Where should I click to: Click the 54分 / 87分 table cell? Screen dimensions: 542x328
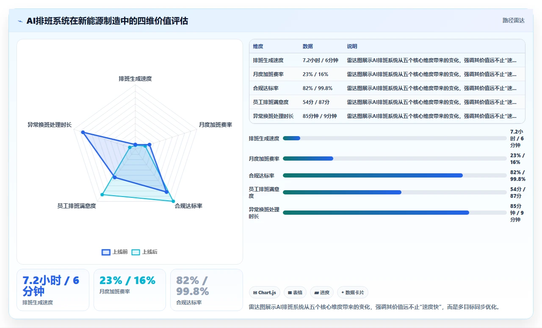[316, 102]
